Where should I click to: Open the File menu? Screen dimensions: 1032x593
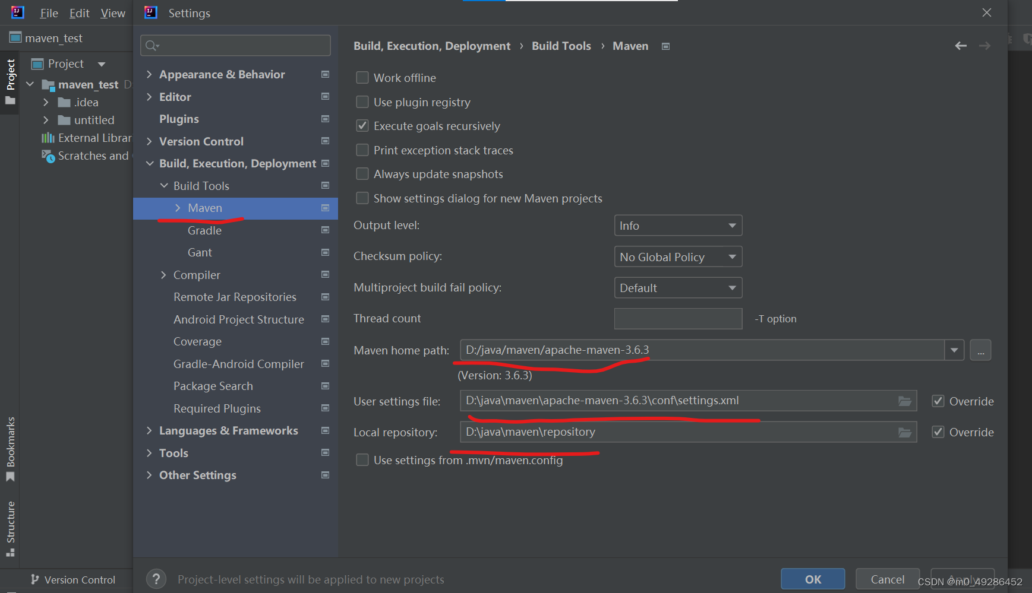click(49, 13)
